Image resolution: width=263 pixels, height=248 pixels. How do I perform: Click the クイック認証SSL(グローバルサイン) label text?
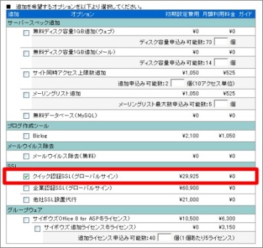coord(76,176)
